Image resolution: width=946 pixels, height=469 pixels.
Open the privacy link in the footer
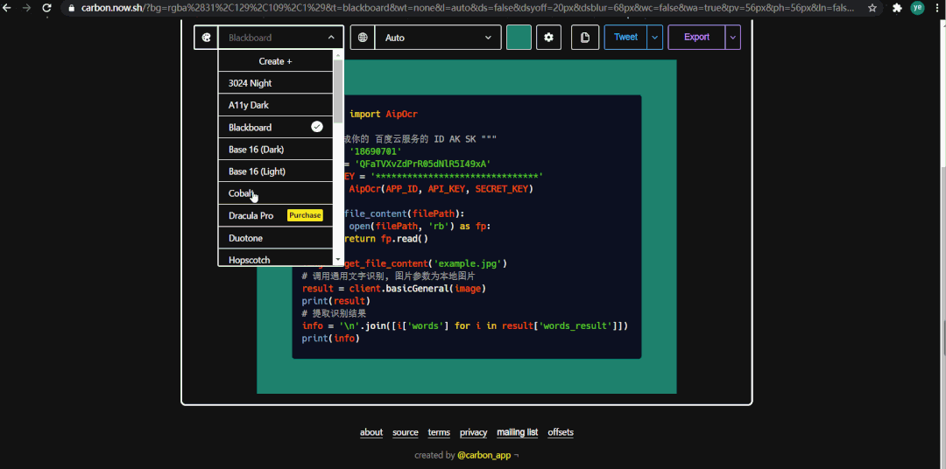[x=473, y=432]
